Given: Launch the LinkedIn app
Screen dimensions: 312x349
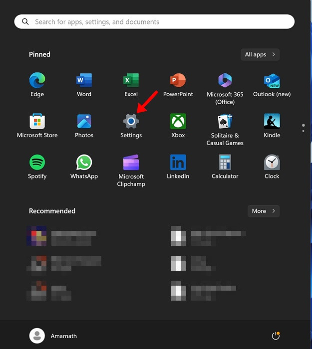Looking at the screenshot, I should [178, 167].
